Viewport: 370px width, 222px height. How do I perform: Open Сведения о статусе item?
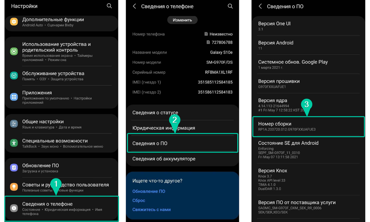[x=183, y=113]
